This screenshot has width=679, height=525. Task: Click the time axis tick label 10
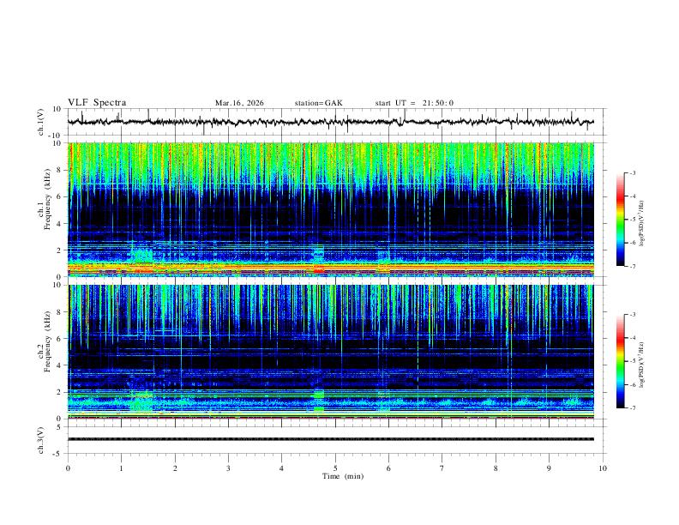603,468
